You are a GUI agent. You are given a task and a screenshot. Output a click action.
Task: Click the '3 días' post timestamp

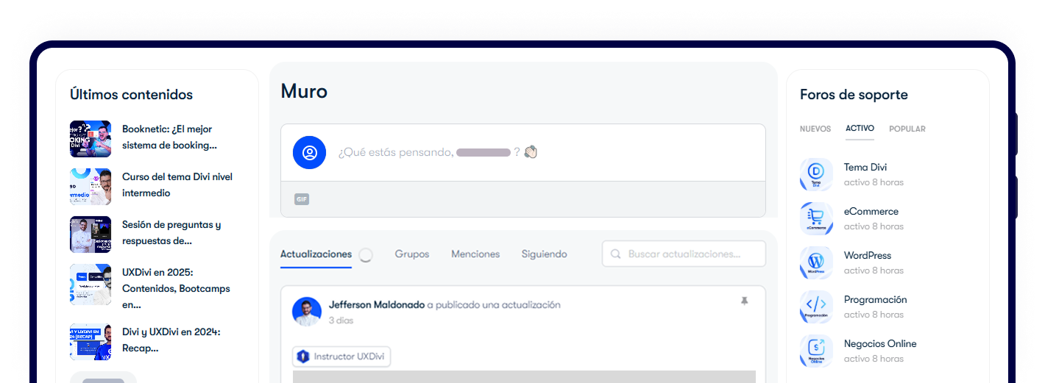(341, 321)
